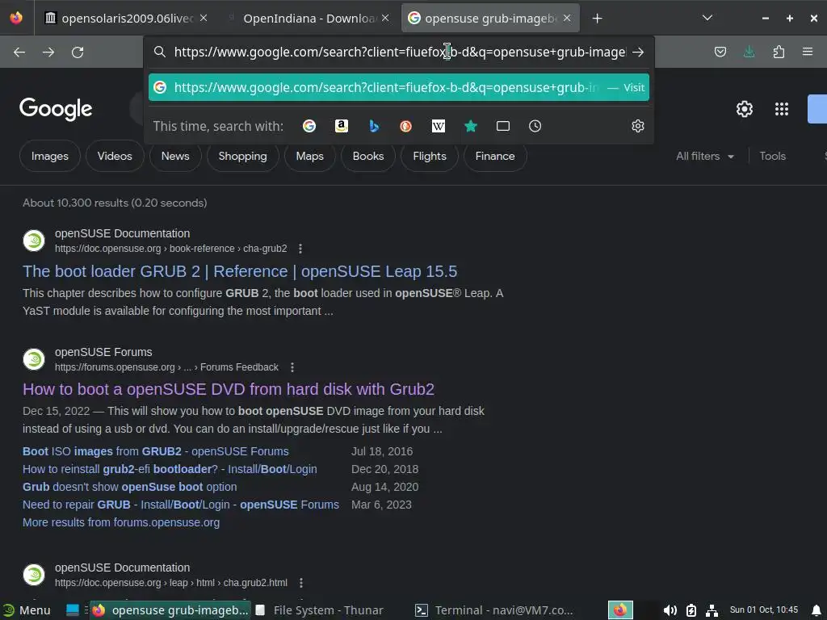The image size is (827, 620).
Task: Filter results by Shopping
Action: [x=242, y=156]
